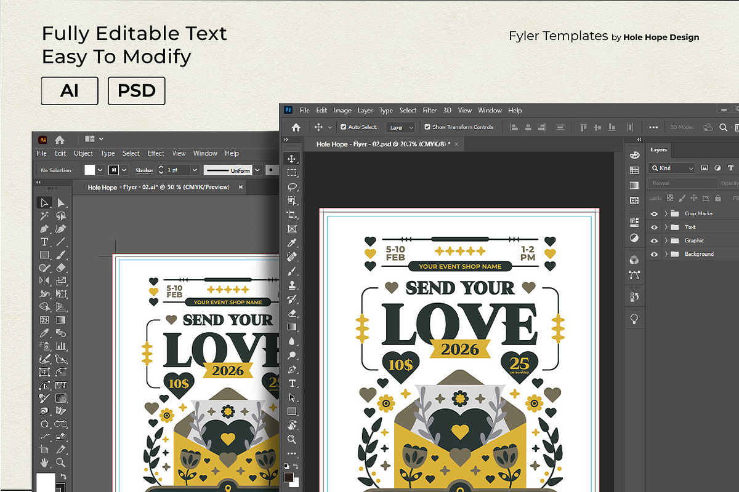Hide the Graphic layer group

click(x=654, y=240)
